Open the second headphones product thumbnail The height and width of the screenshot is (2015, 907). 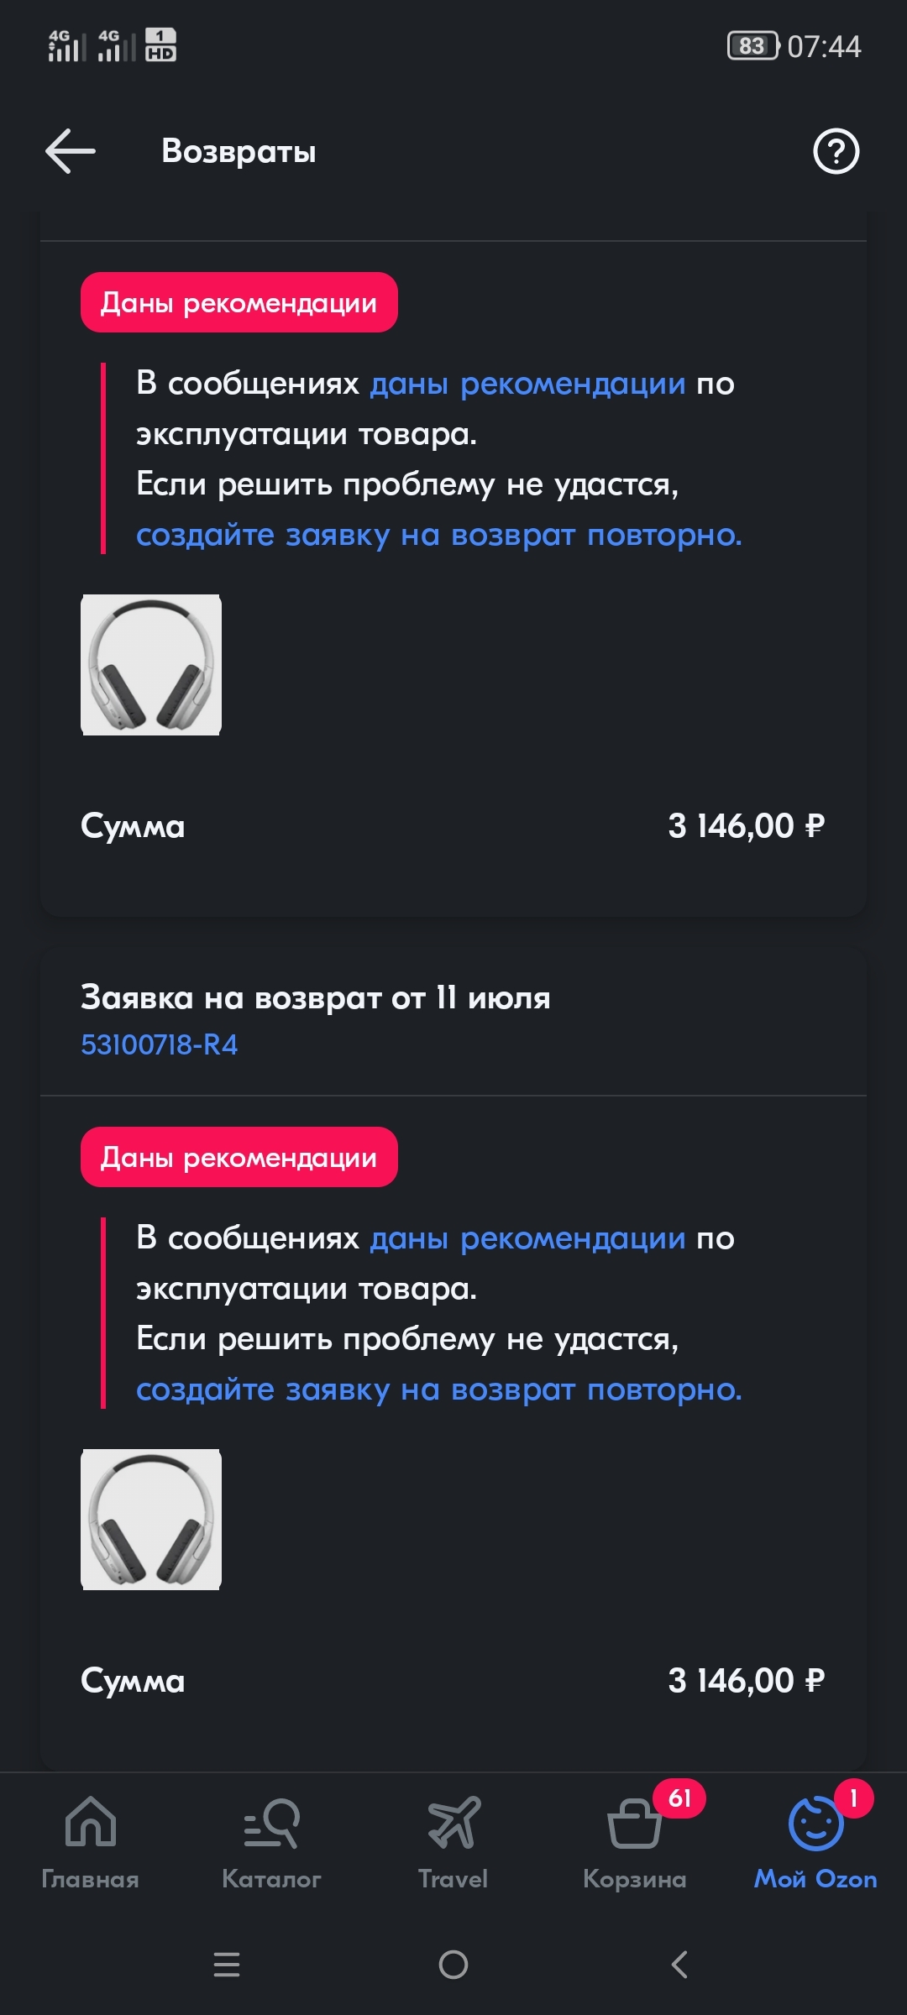point(151,1520)
